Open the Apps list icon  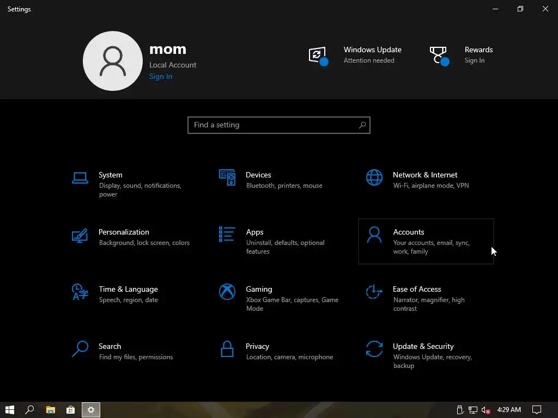(227, 234)
